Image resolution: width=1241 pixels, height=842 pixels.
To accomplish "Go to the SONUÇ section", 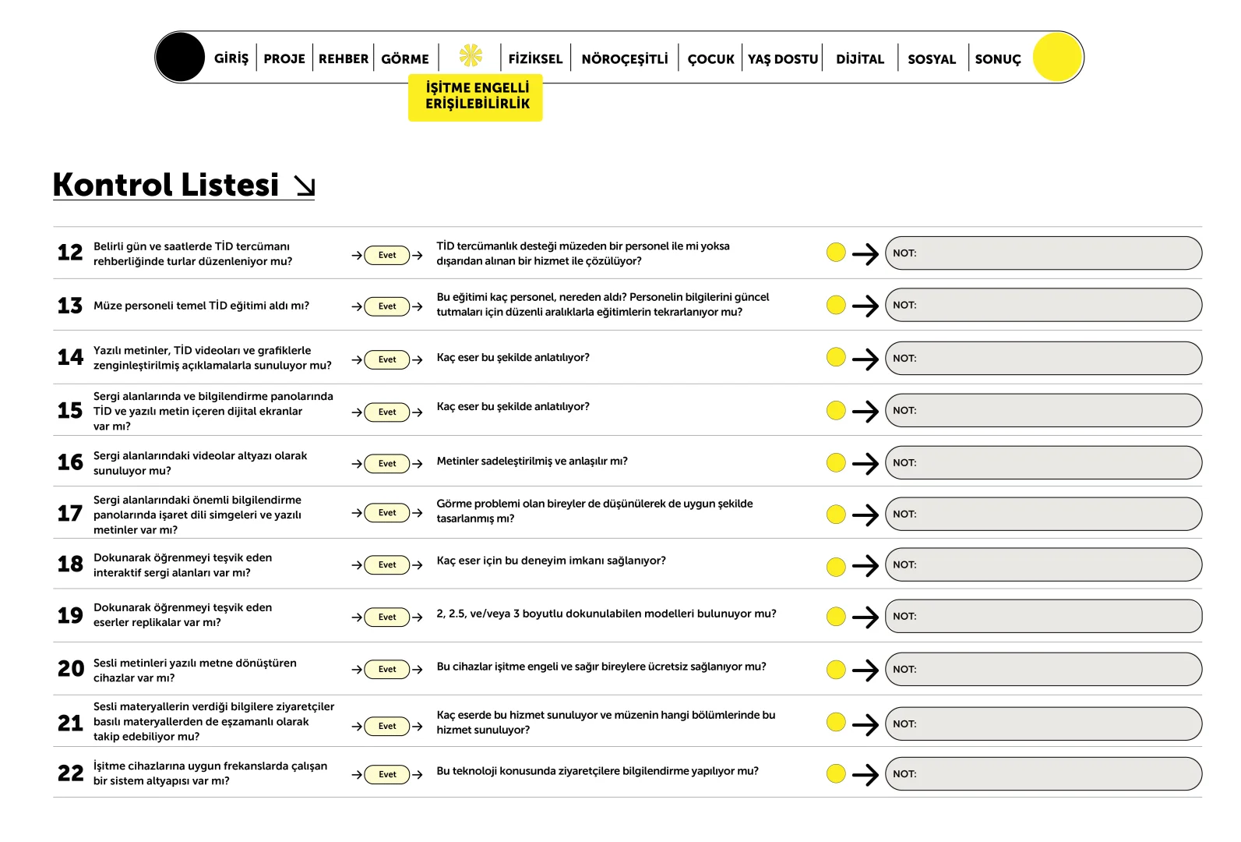I will (998, 58).
